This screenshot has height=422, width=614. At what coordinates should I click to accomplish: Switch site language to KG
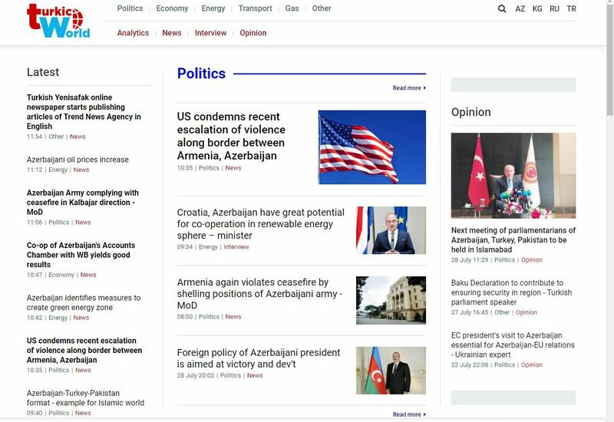[537, 8]
